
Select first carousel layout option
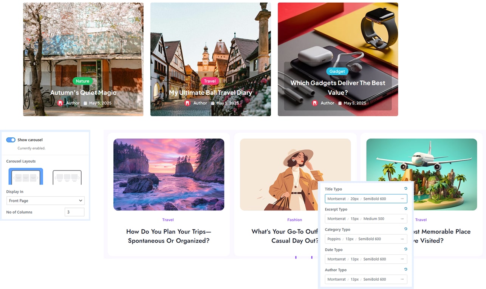point(26,176)
